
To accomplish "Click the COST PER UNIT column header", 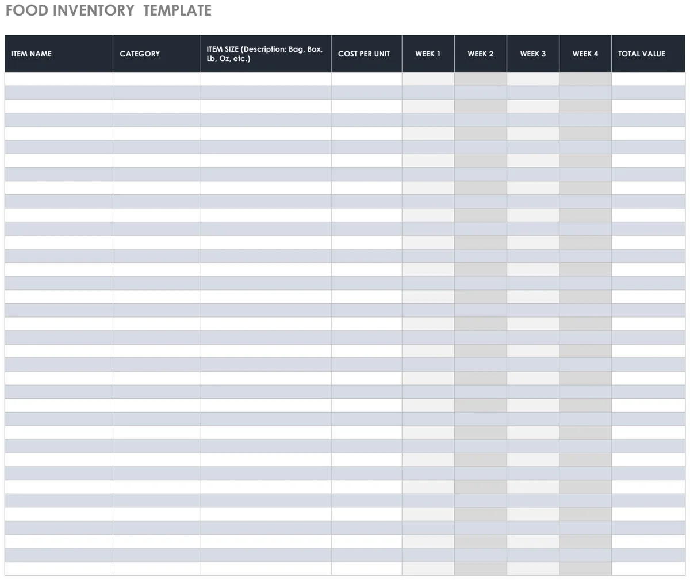I will [x=366, y=54].
